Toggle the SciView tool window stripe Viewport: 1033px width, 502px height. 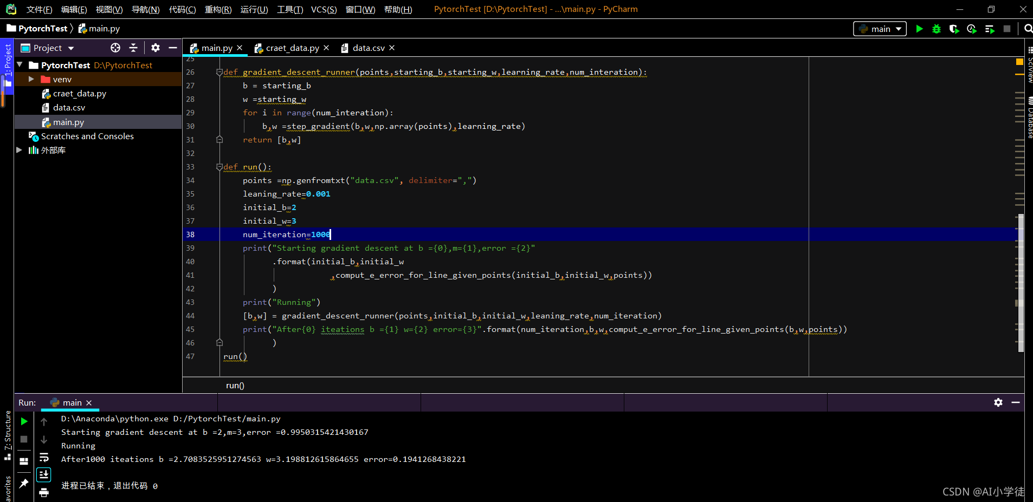click(x=1029, y=65)
